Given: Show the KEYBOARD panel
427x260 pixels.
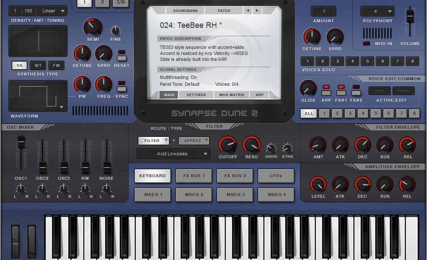Looking at the screenshot, I should tap(153, 176).
